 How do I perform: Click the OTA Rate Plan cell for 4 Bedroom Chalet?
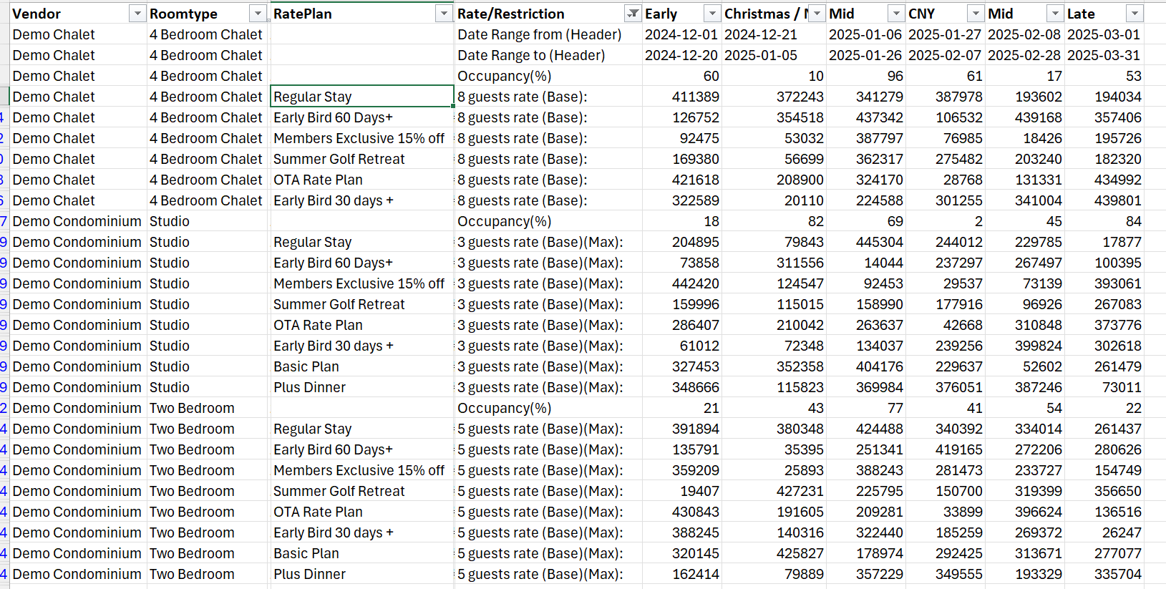click(318, 180)
